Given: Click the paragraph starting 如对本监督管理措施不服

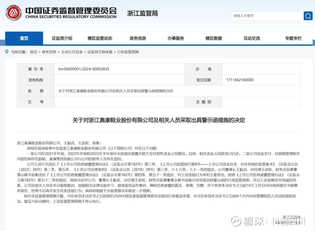Looking at the screenshot, I should tap(157, 199).
